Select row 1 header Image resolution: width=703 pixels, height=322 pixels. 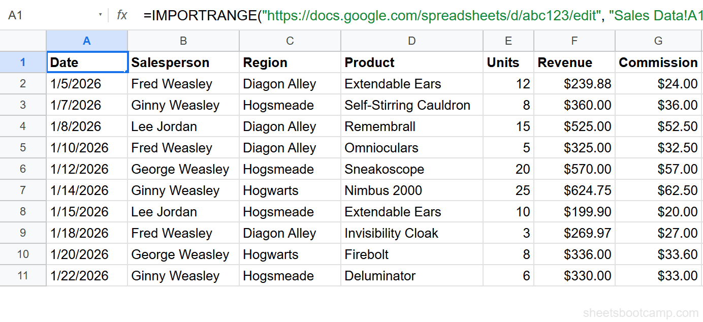point(23,62)
